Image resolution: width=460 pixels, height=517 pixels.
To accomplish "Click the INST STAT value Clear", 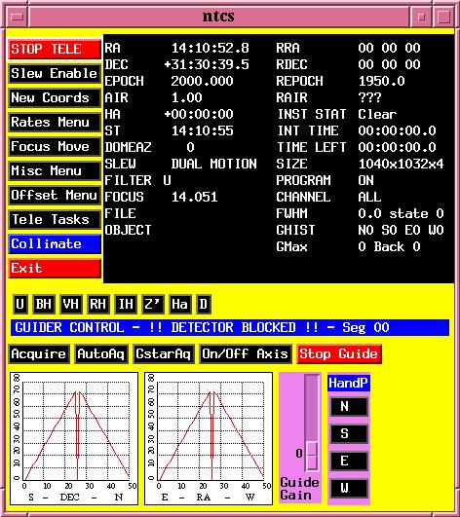I will [x=377, y=115].
